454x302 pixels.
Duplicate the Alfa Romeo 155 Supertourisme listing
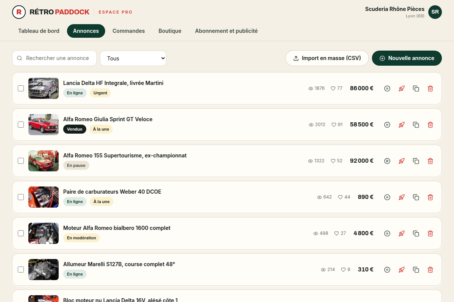(x=416, y=161)
